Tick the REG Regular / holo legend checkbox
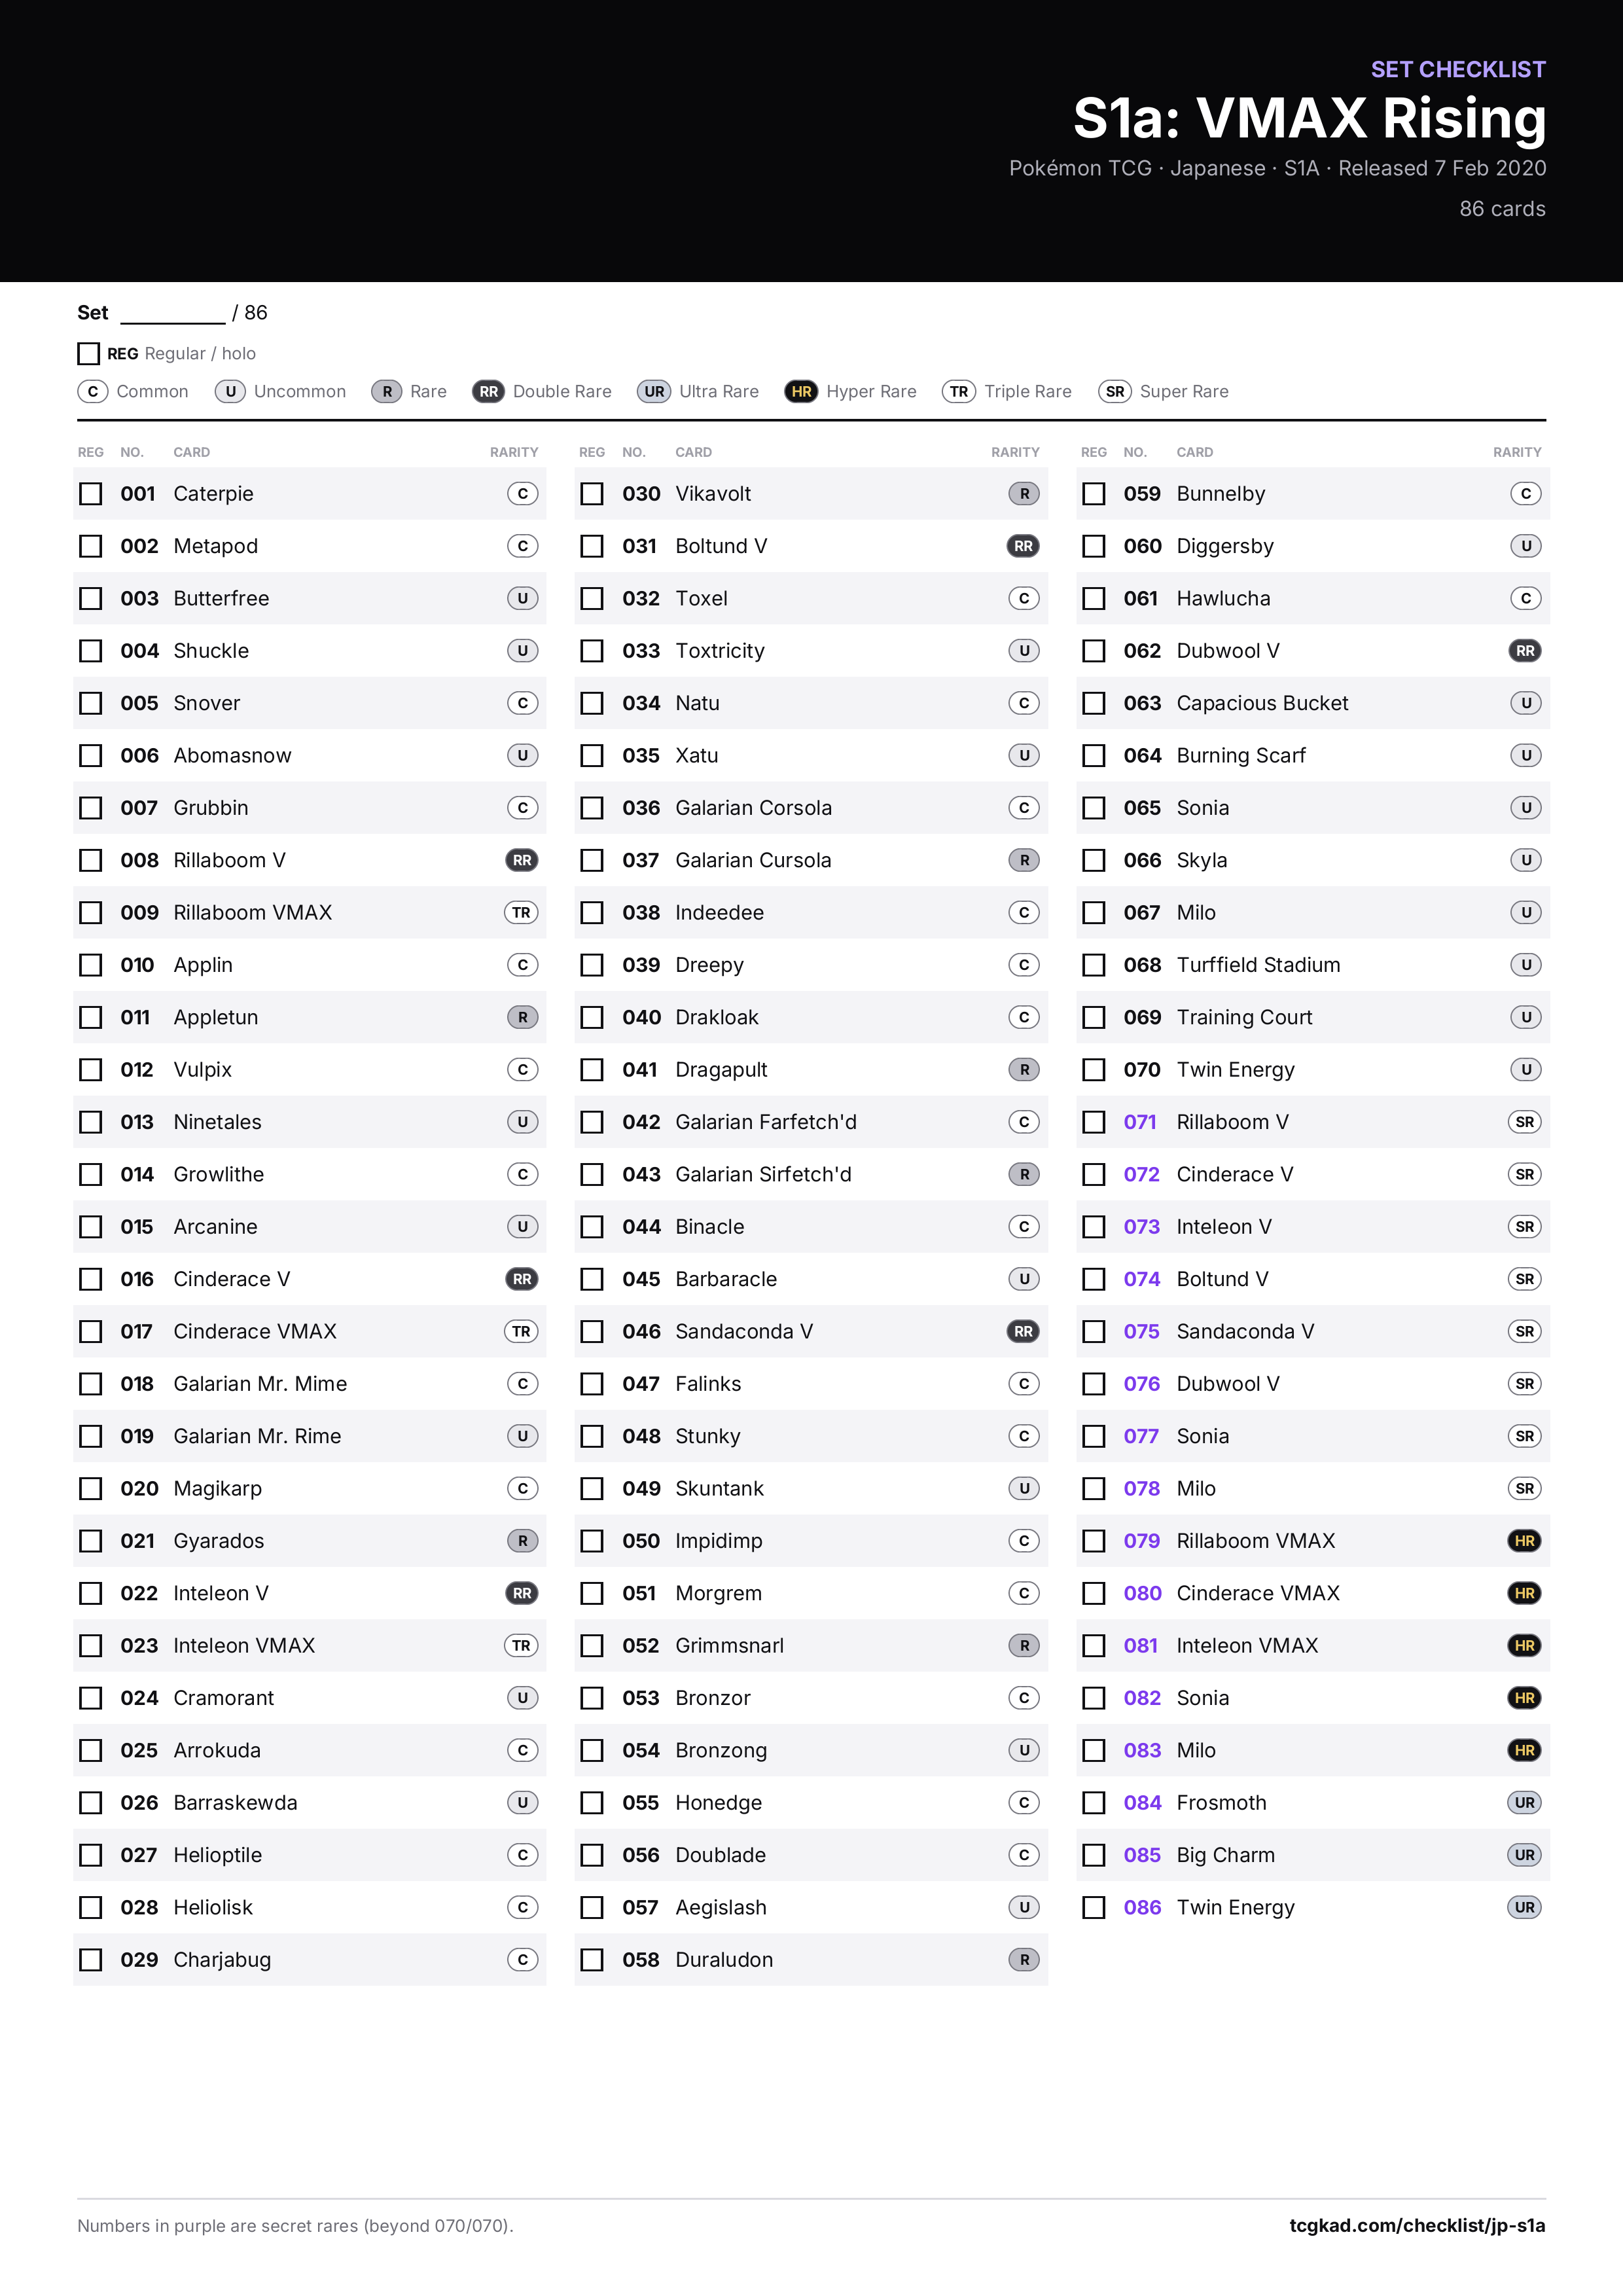The height and width of the screenshot is (2296, 1623). pyautogui.click(x=89, y=353)
